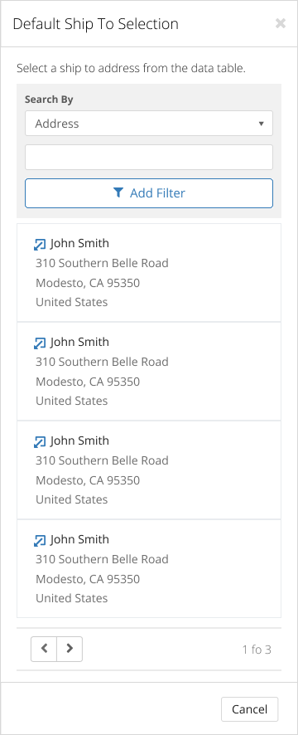Open the Search By Address dropdown
Image resolution: width=298 pixels, height=735 pixels.
[x=149, y=124]
